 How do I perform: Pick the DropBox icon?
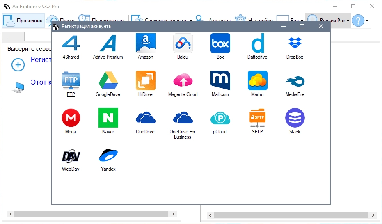click(295, 43)
